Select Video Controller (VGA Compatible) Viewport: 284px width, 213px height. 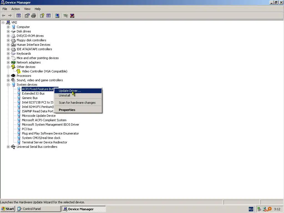tap(44, 71)
